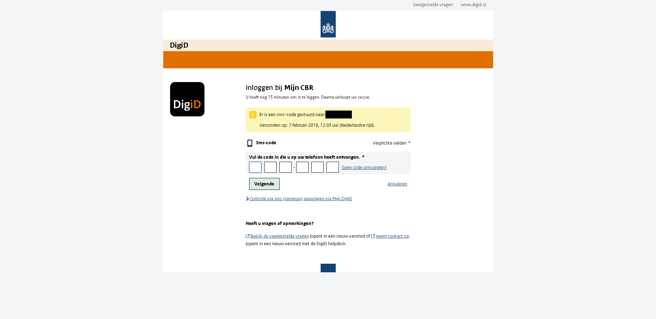Open the Geen code ontvangen? link
The image size is (656, 319).
[364, 168]
